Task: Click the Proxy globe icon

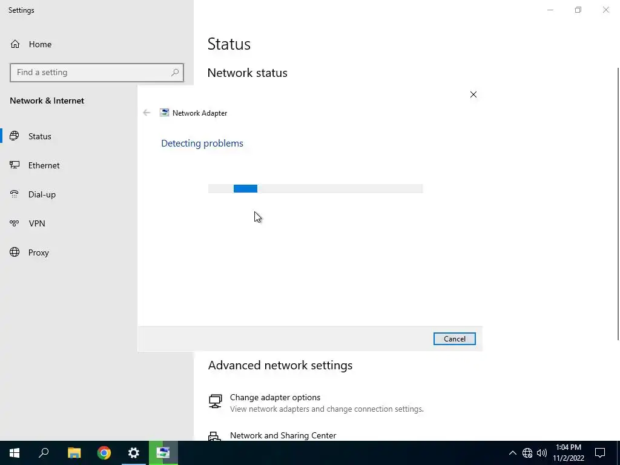Action: tap(15, 252)
